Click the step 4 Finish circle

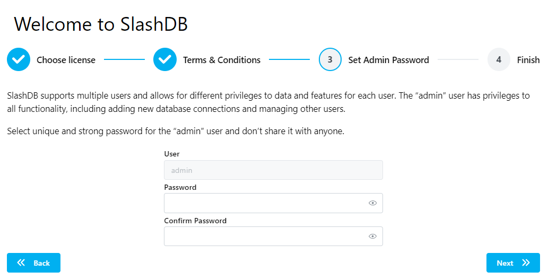499,60
